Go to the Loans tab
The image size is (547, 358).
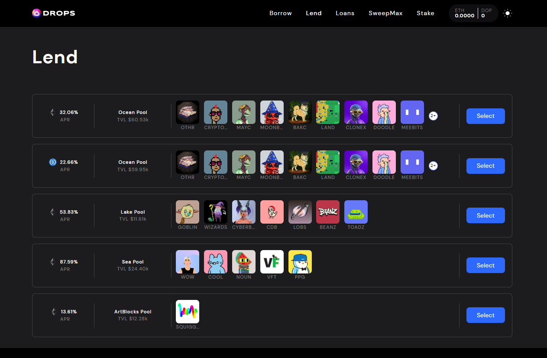pos(345,13)
